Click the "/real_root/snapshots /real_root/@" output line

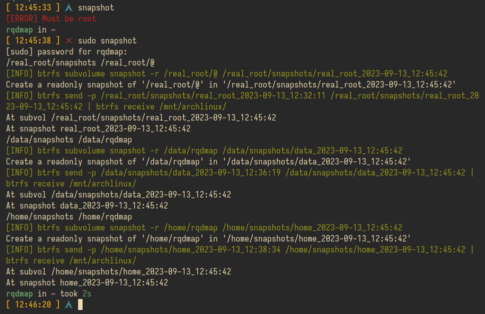[80, 62]
